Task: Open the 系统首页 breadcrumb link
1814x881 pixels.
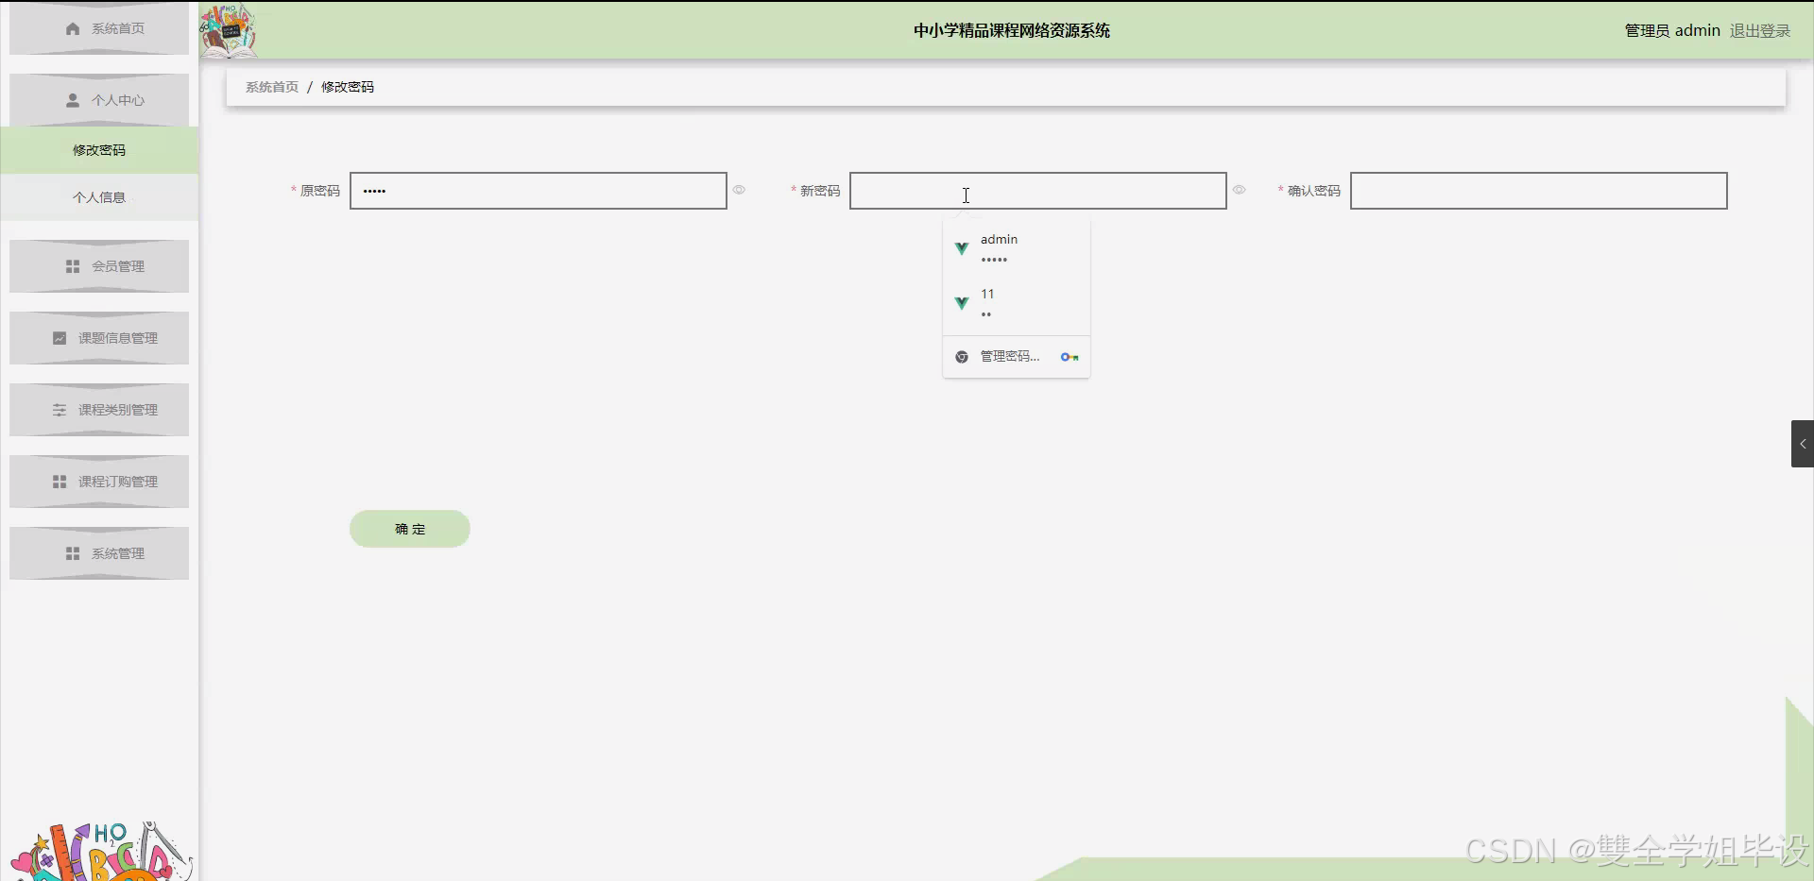Action: [271, 86]
